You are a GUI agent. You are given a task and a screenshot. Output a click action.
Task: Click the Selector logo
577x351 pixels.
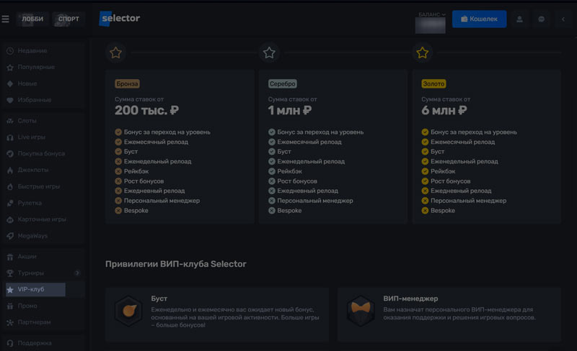coord(120,18)
